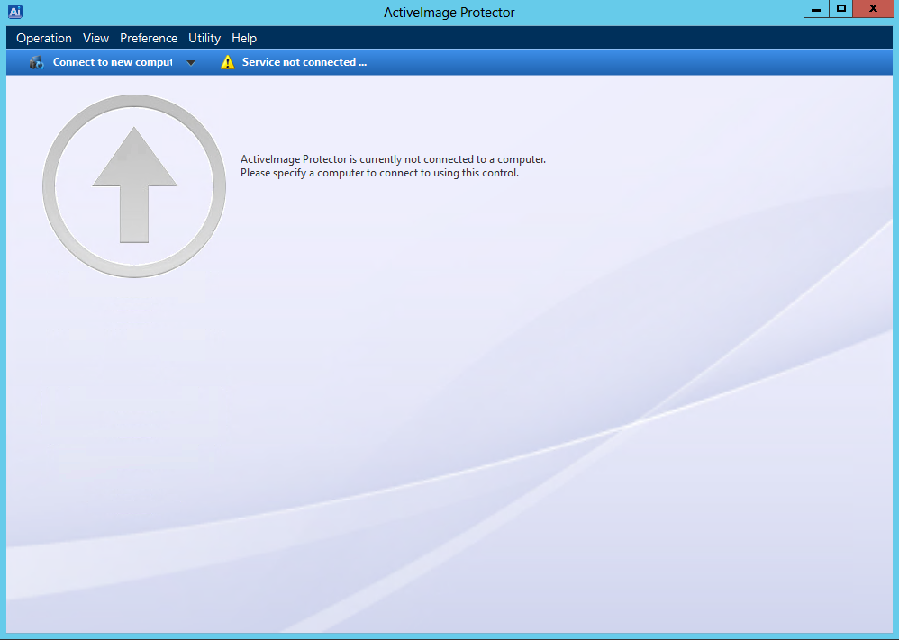Viewport: 899px width, 640px height.
Task: Click the yellow warning triangle icon
Action: [x=227, y=62]
